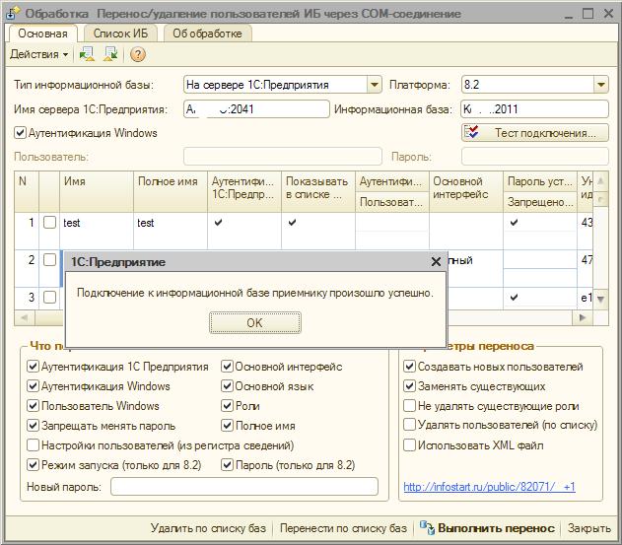The image size is (622, 545).
Task: Toggle Основной интерфейс checkbox
Action: (227, 366)
